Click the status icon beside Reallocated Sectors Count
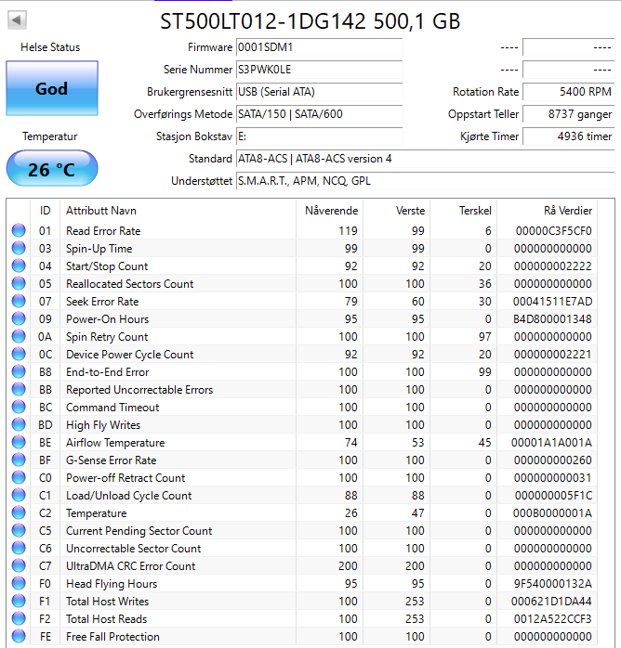The width and height of the screenshot is (621, 648). coord(19,284)
